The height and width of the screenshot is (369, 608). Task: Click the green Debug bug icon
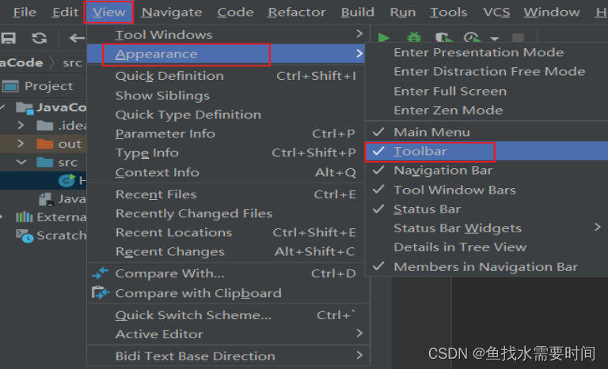tap(414, 38)
